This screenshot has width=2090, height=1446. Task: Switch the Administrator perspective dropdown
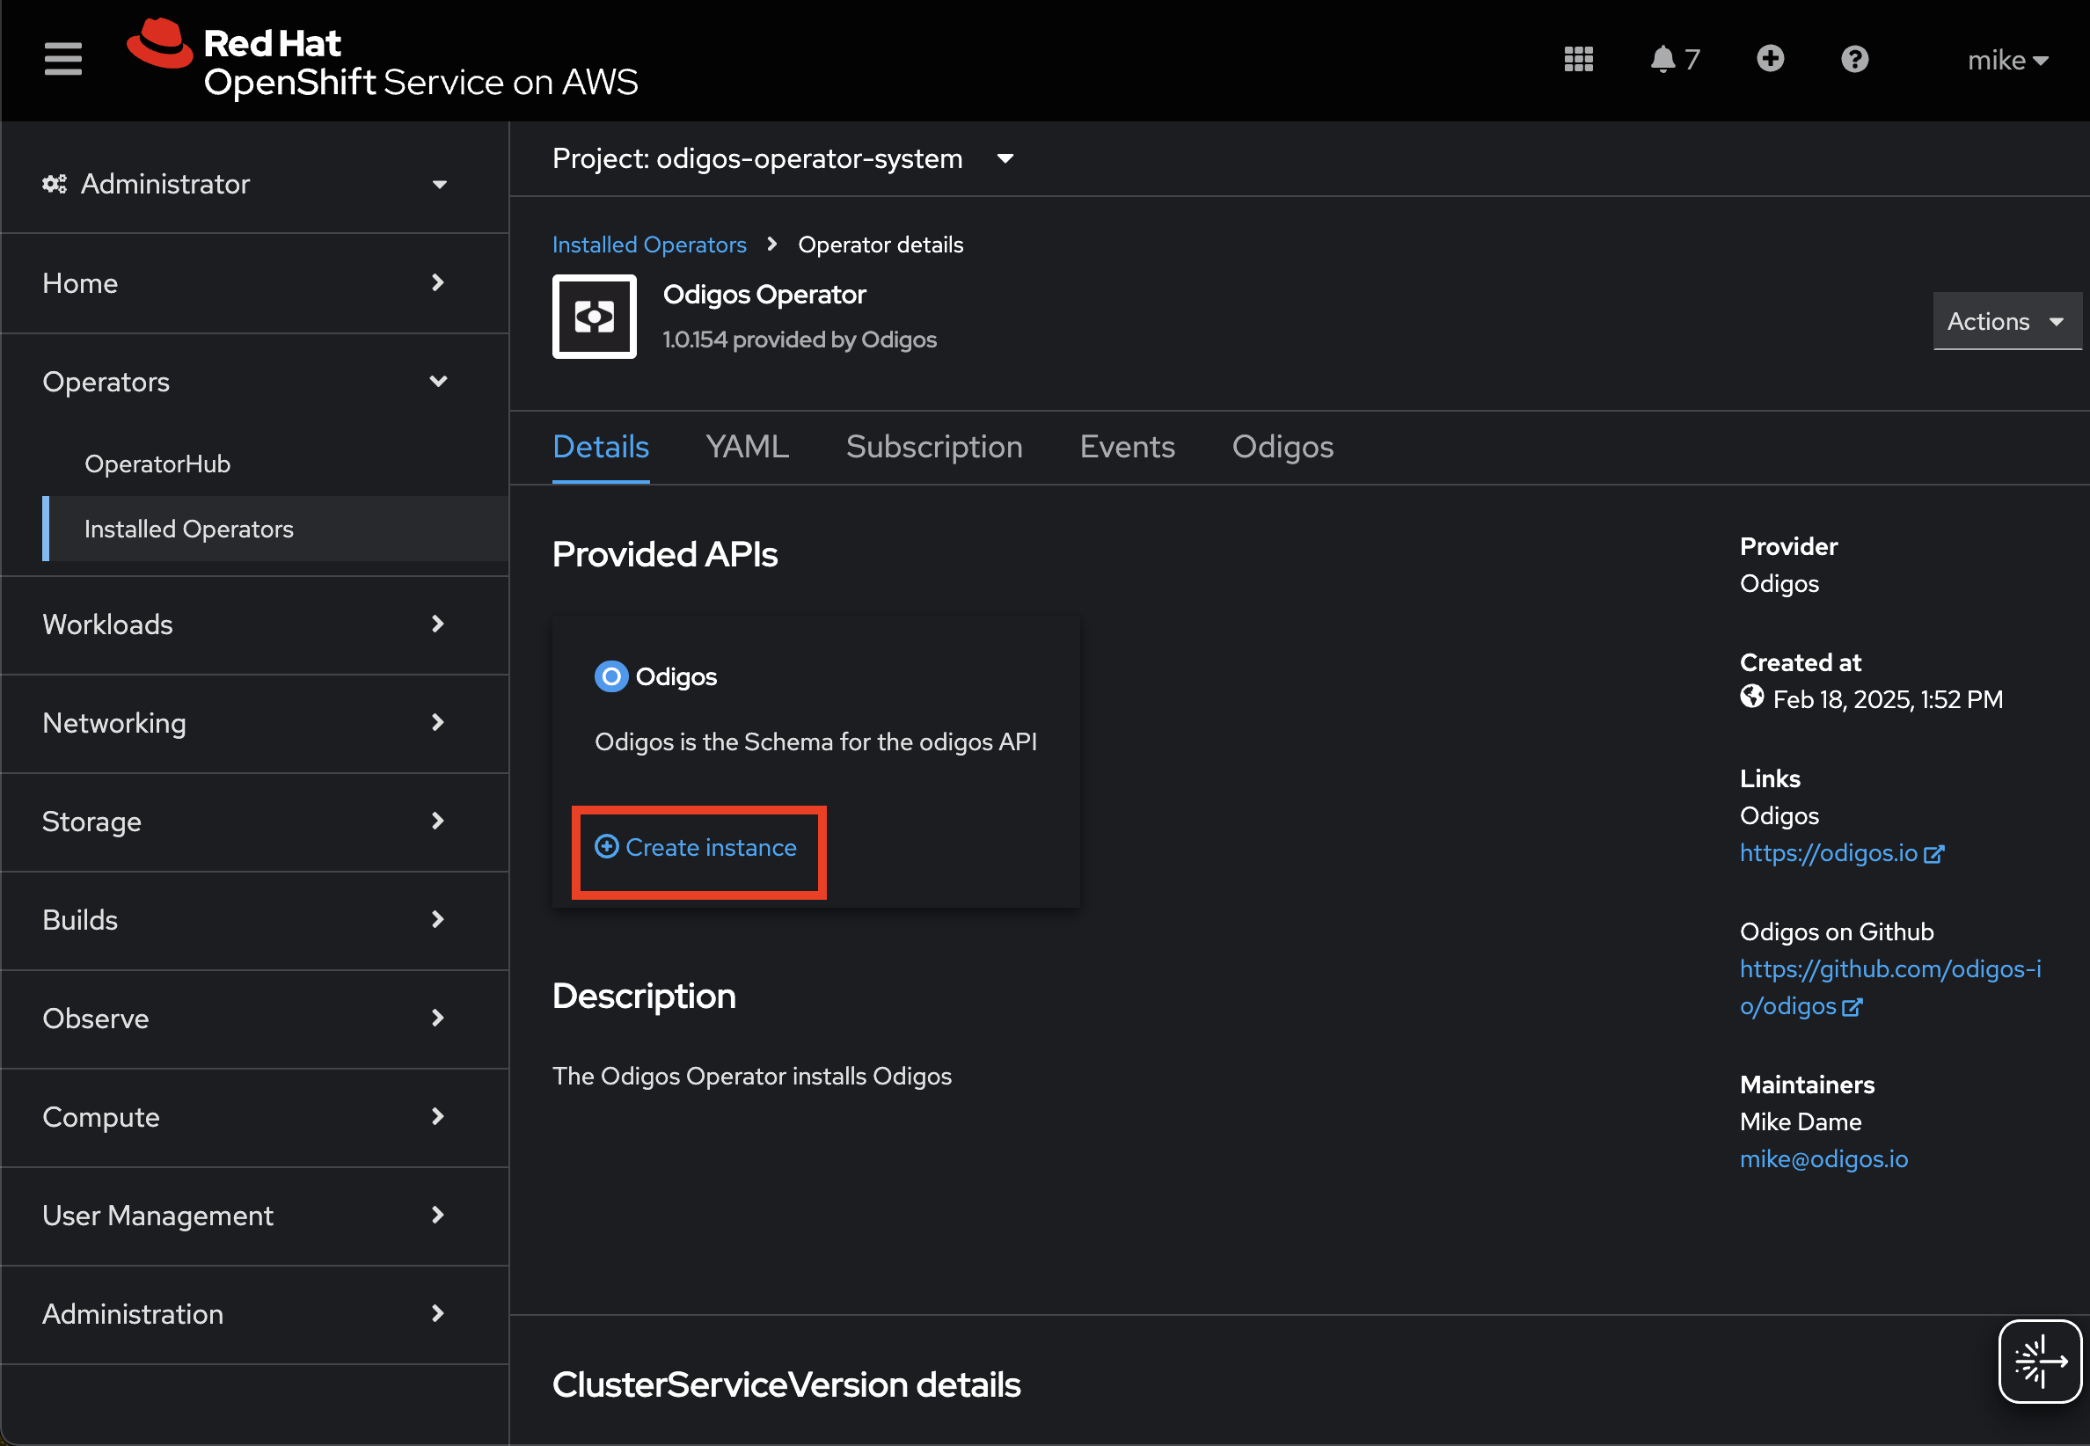(x=245, y=184)
